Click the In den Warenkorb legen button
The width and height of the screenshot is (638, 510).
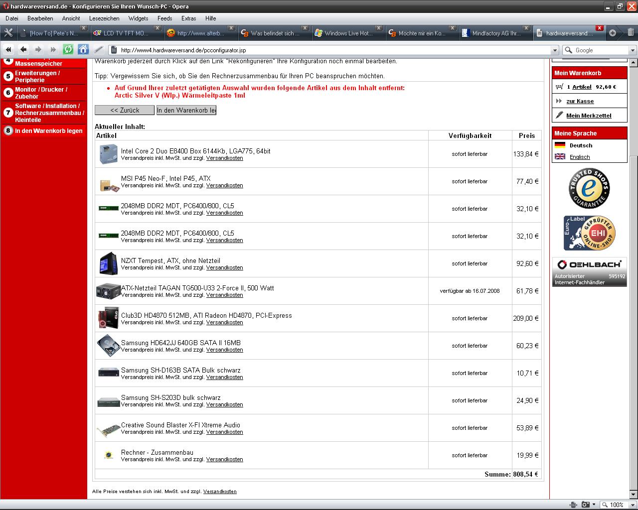click(186, 110)
